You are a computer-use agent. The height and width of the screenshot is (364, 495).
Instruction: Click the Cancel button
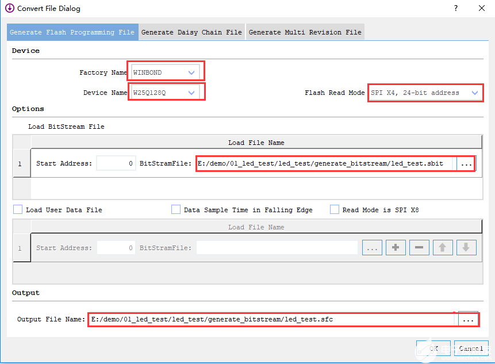[471, 348]
